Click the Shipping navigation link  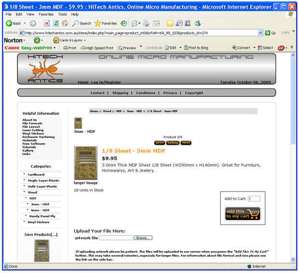click(121, 93)
